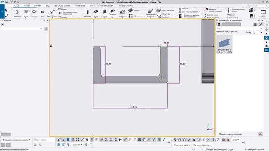
Task: Select the Bolt (Болт) tool
Action: click(x=42, y=13)
